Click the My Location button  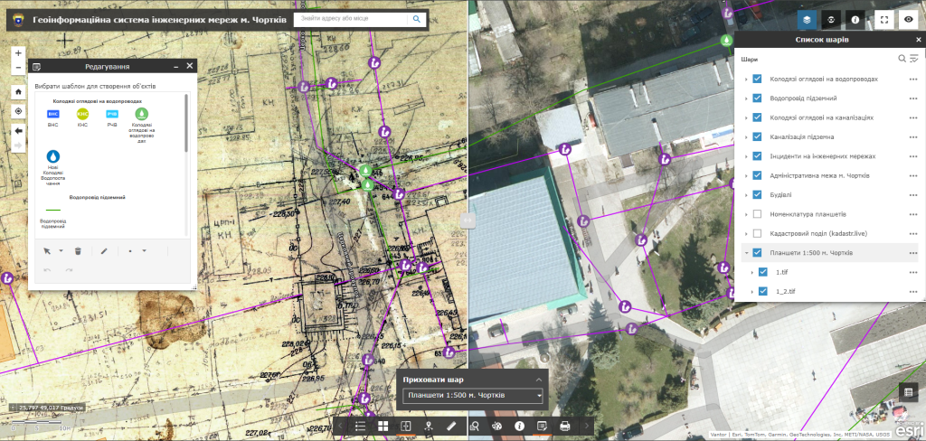(x=18, y=110)
